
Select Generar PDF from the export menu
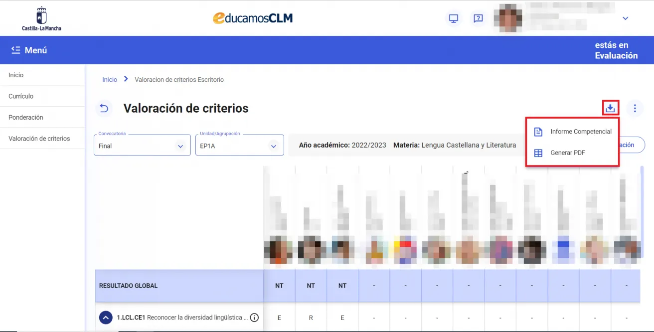568,153
